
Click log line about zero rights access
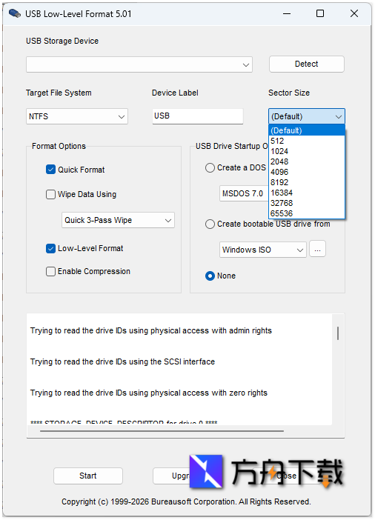(x=149, y=393)
